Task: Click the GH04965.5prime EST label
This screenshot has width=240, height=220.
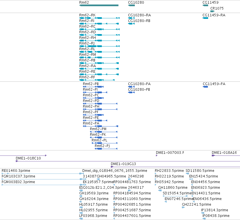Action: [x=111, y=176]
